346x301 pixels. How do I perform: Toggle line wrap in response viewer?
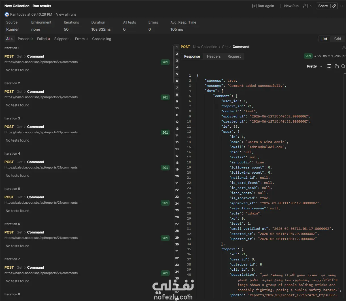pyautogui.click(x=329, y=66)
